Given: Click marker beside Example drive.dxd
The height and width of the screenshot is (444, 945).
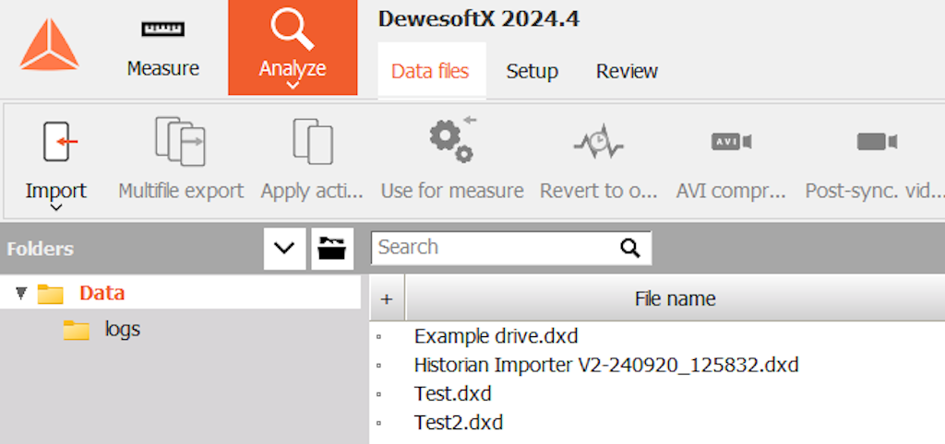Looking at the screenshot, I should (378, 337).
